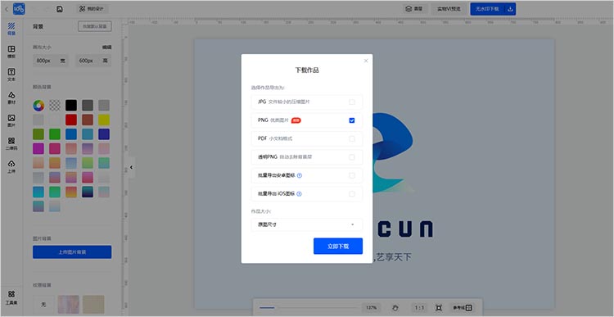614x317 pixels.
Task: Click the fit-to-screen icon in bottom bar
Action: pos(439,308)
